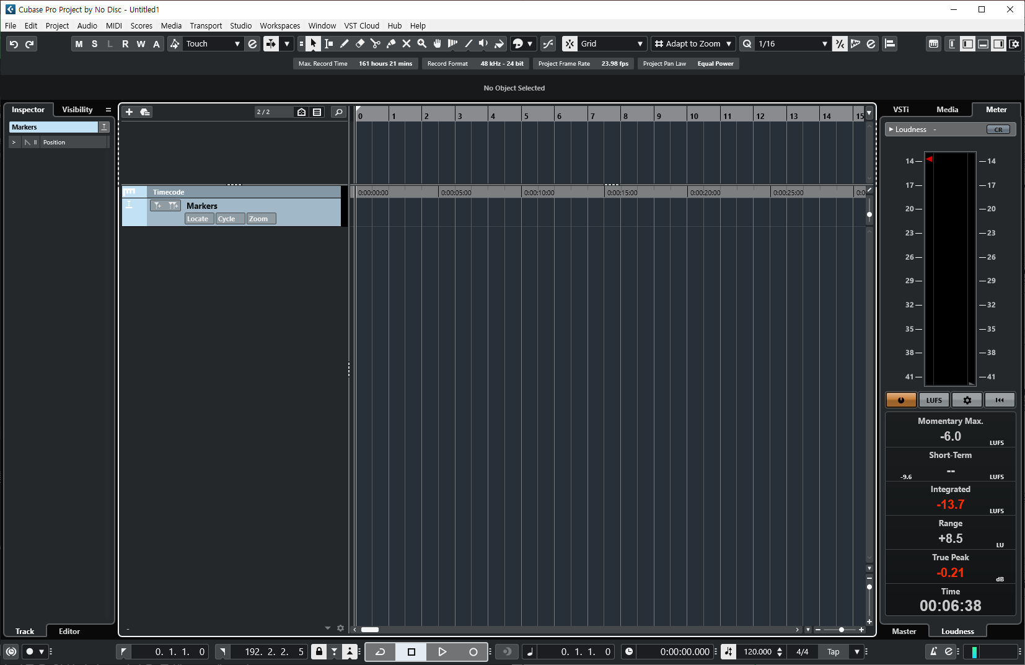Open the color tool dropdown arrow
Viewport: 1025px width, 665px height.
click(x=530, y=44)
